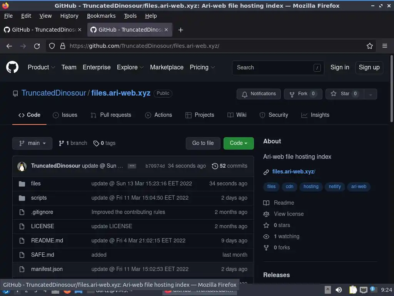Open the files.ari-web.xyz website link
Viewport: 394px width, 296px height.
tap(294, 172)
